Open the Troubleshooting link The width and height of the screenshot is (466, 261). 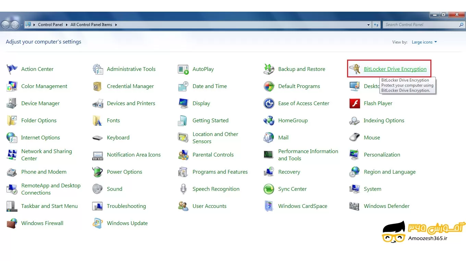pos(126,206)
